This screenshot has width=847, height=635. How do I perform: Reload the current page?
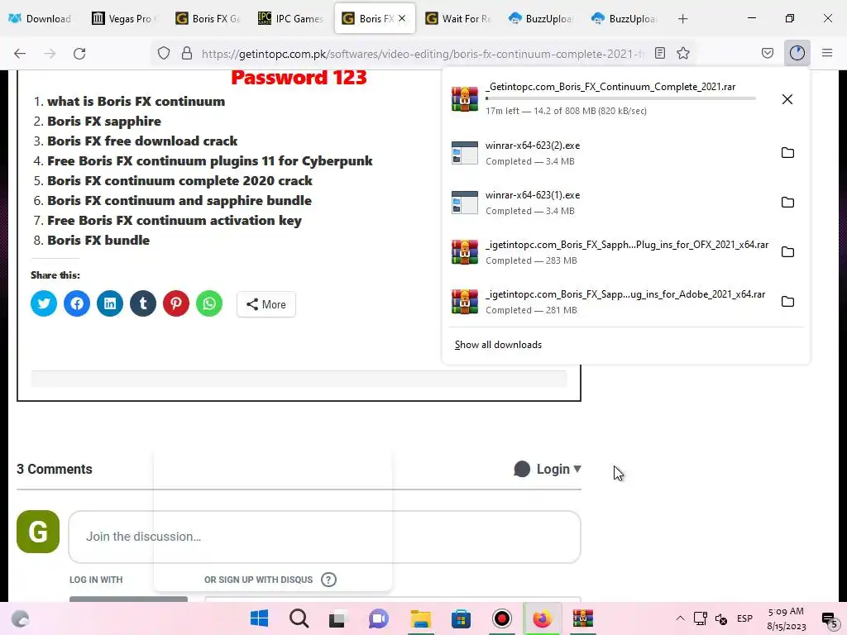click(79, 54)
